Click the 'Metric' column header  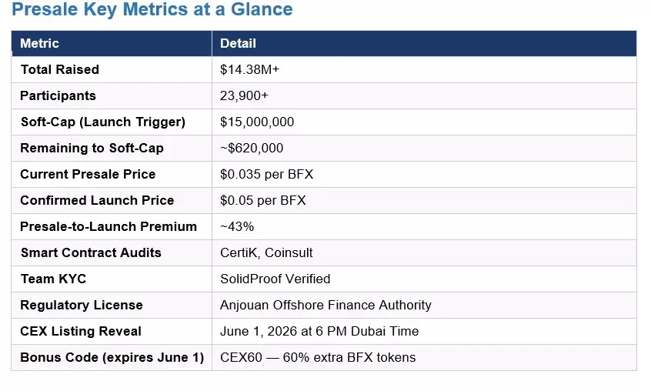(x=39, y=44)
